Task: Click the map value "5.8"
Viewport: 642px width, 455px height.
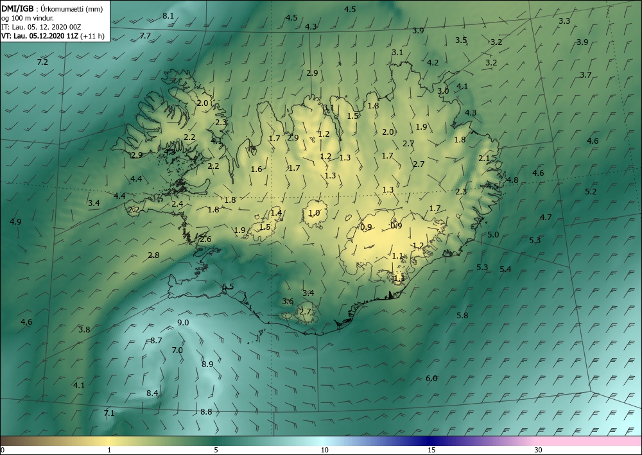Action: 462,316
